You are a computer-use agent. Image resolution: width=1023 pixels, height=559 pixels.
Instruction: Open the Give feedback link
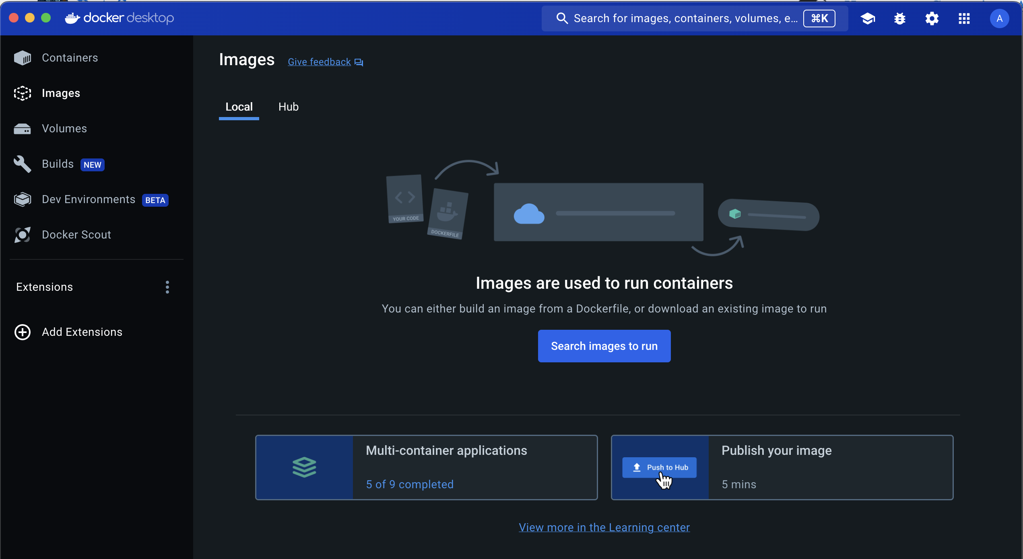pos(320,62)
